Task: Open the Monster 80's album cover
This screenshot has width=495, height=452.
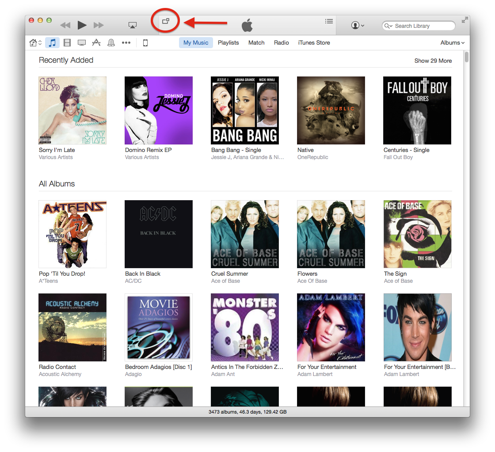Action: (x=245, y=327)
